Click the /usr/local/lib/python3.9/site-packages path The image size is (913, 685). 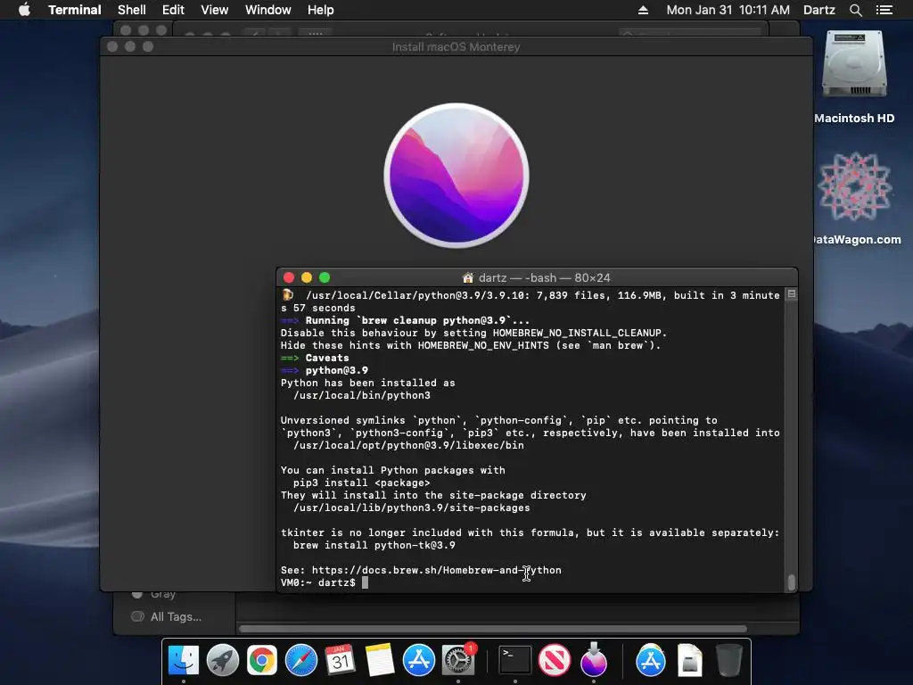tap(412, 508)
